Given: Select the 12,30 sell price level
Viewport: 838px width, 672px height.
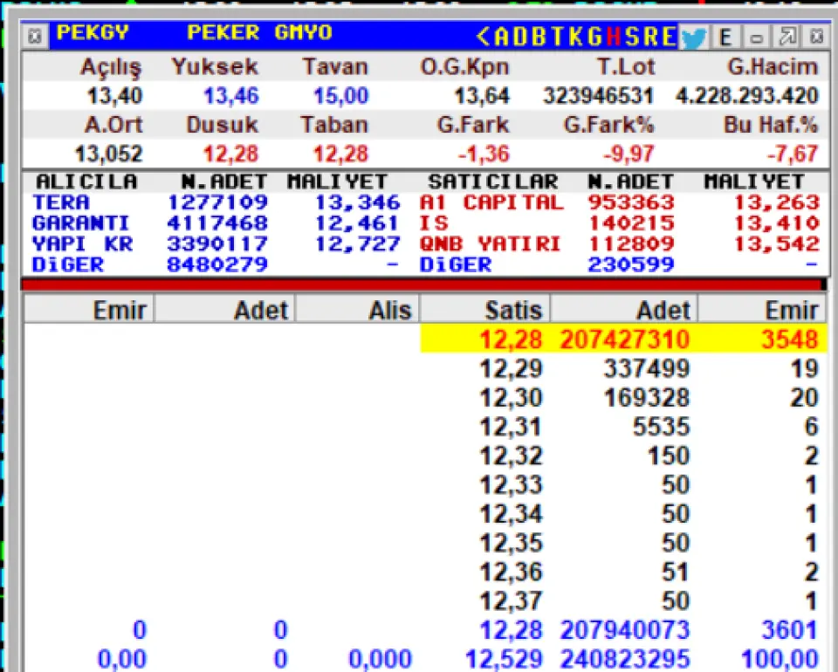Looking at the screenshot, I should pos(512,398).
